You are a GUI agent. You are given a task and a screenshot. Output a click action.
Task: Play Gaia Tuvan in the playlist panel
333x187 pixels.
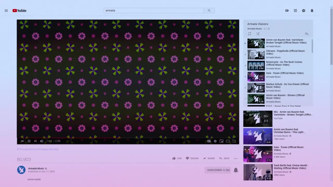click(x=278, y=77)
